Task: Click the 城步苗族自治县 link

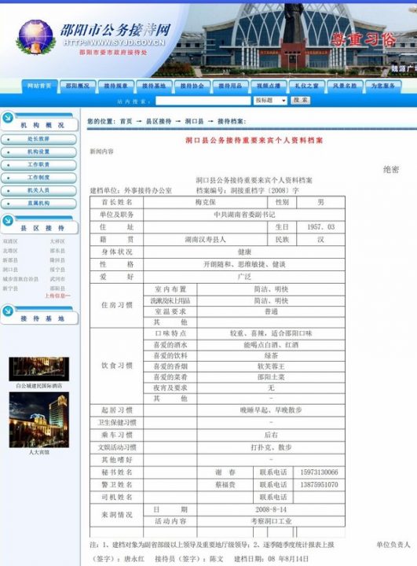Action: pos(20,279)
